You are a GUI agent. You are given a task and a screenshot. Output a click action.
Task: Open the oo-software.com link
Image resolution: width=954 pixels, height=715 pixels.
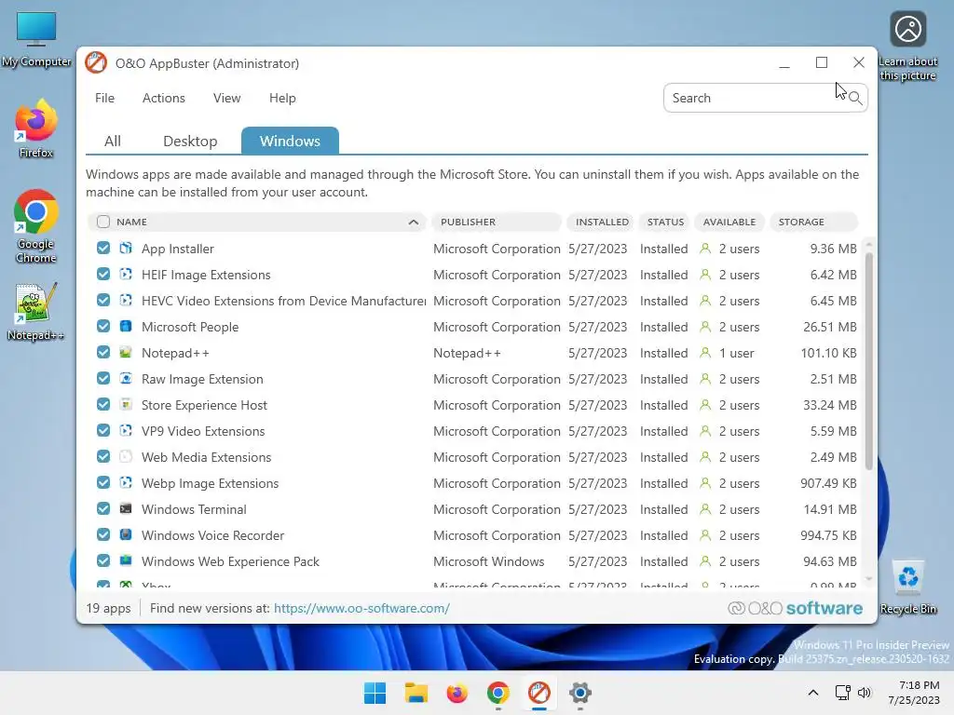(x=361, y=608)
